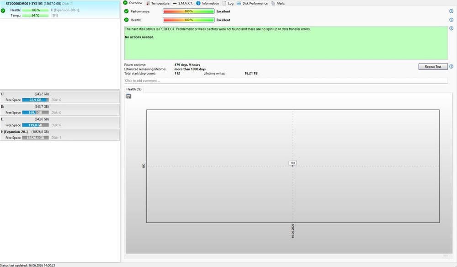Screen dimensions: 457x267
Task: Open the S.M.A.R.T. tab
Action: click(183, 3)
